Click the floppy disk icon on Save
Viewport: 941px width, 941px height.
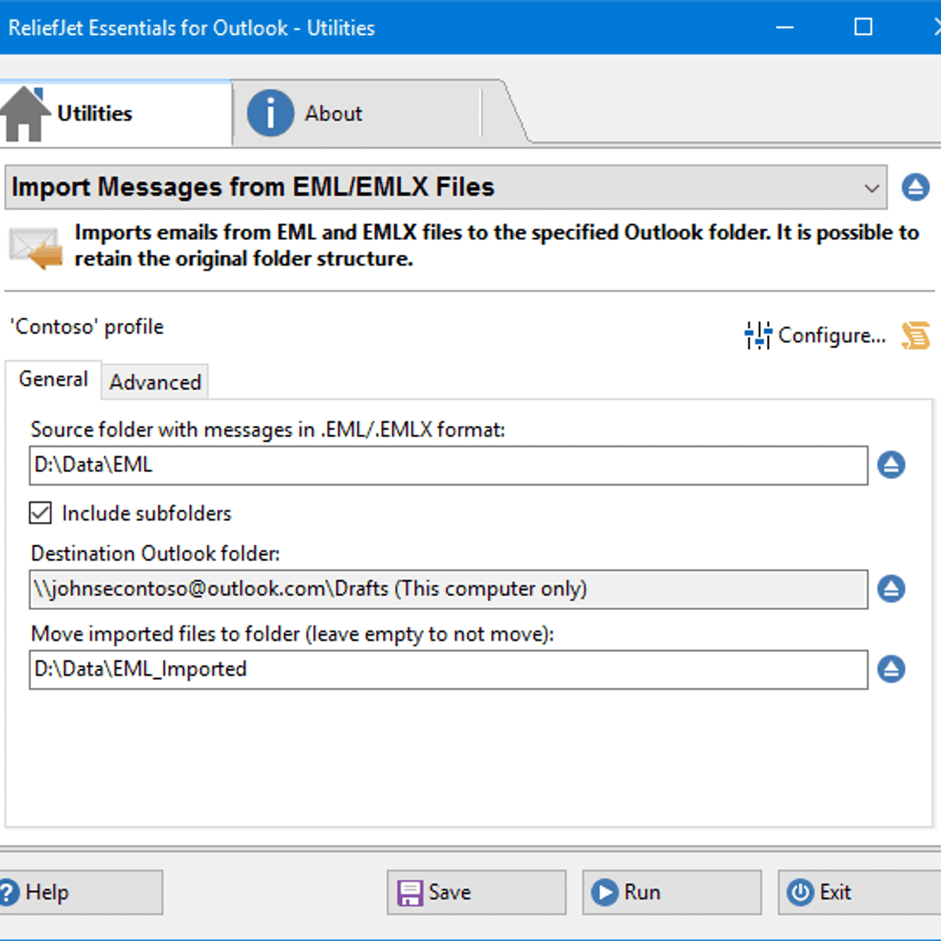410,893
